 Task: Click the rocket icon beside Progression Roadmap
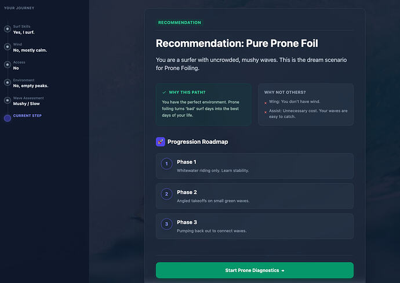click(x=161, y=141)
